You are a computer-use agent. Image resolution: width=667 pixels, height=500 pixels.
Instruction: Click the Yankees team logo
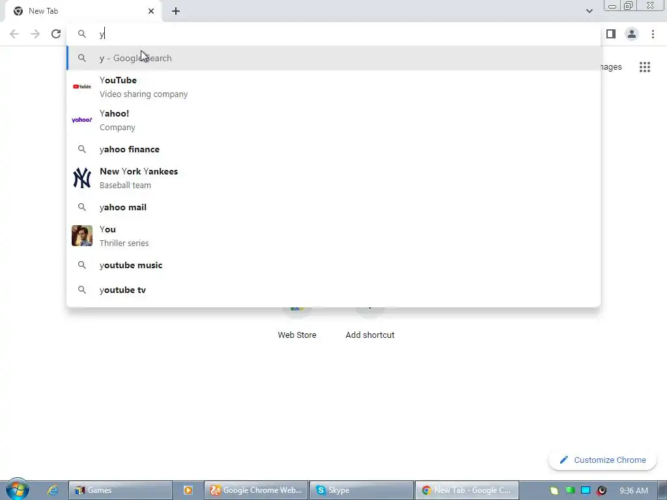(x=81, y=178)
